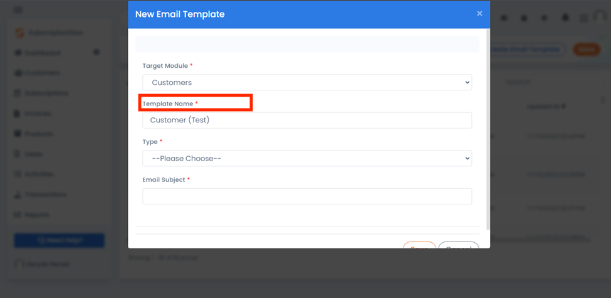Open the user avatar profile icon
The width and height of the screenshot is (611, 298).
600,17
